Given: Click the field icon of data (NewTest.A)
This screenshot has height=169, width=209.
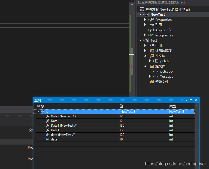Looking at the screenshot, I should 47,135.
